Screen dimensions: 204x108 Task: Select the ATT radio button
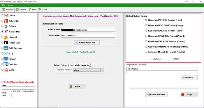[2, 53]
